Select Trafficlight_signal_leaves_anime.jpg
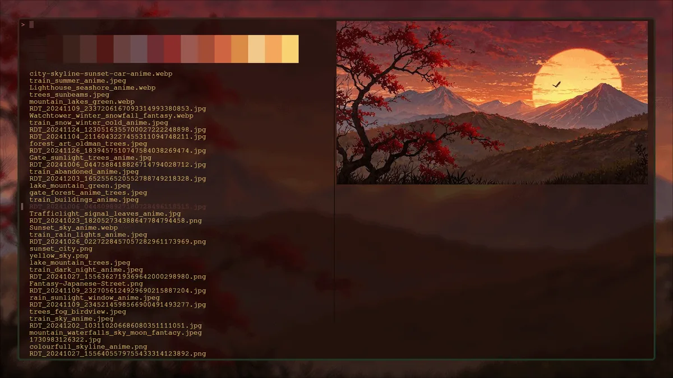This screenshot has height=378, width=673. tap(105, 213)
